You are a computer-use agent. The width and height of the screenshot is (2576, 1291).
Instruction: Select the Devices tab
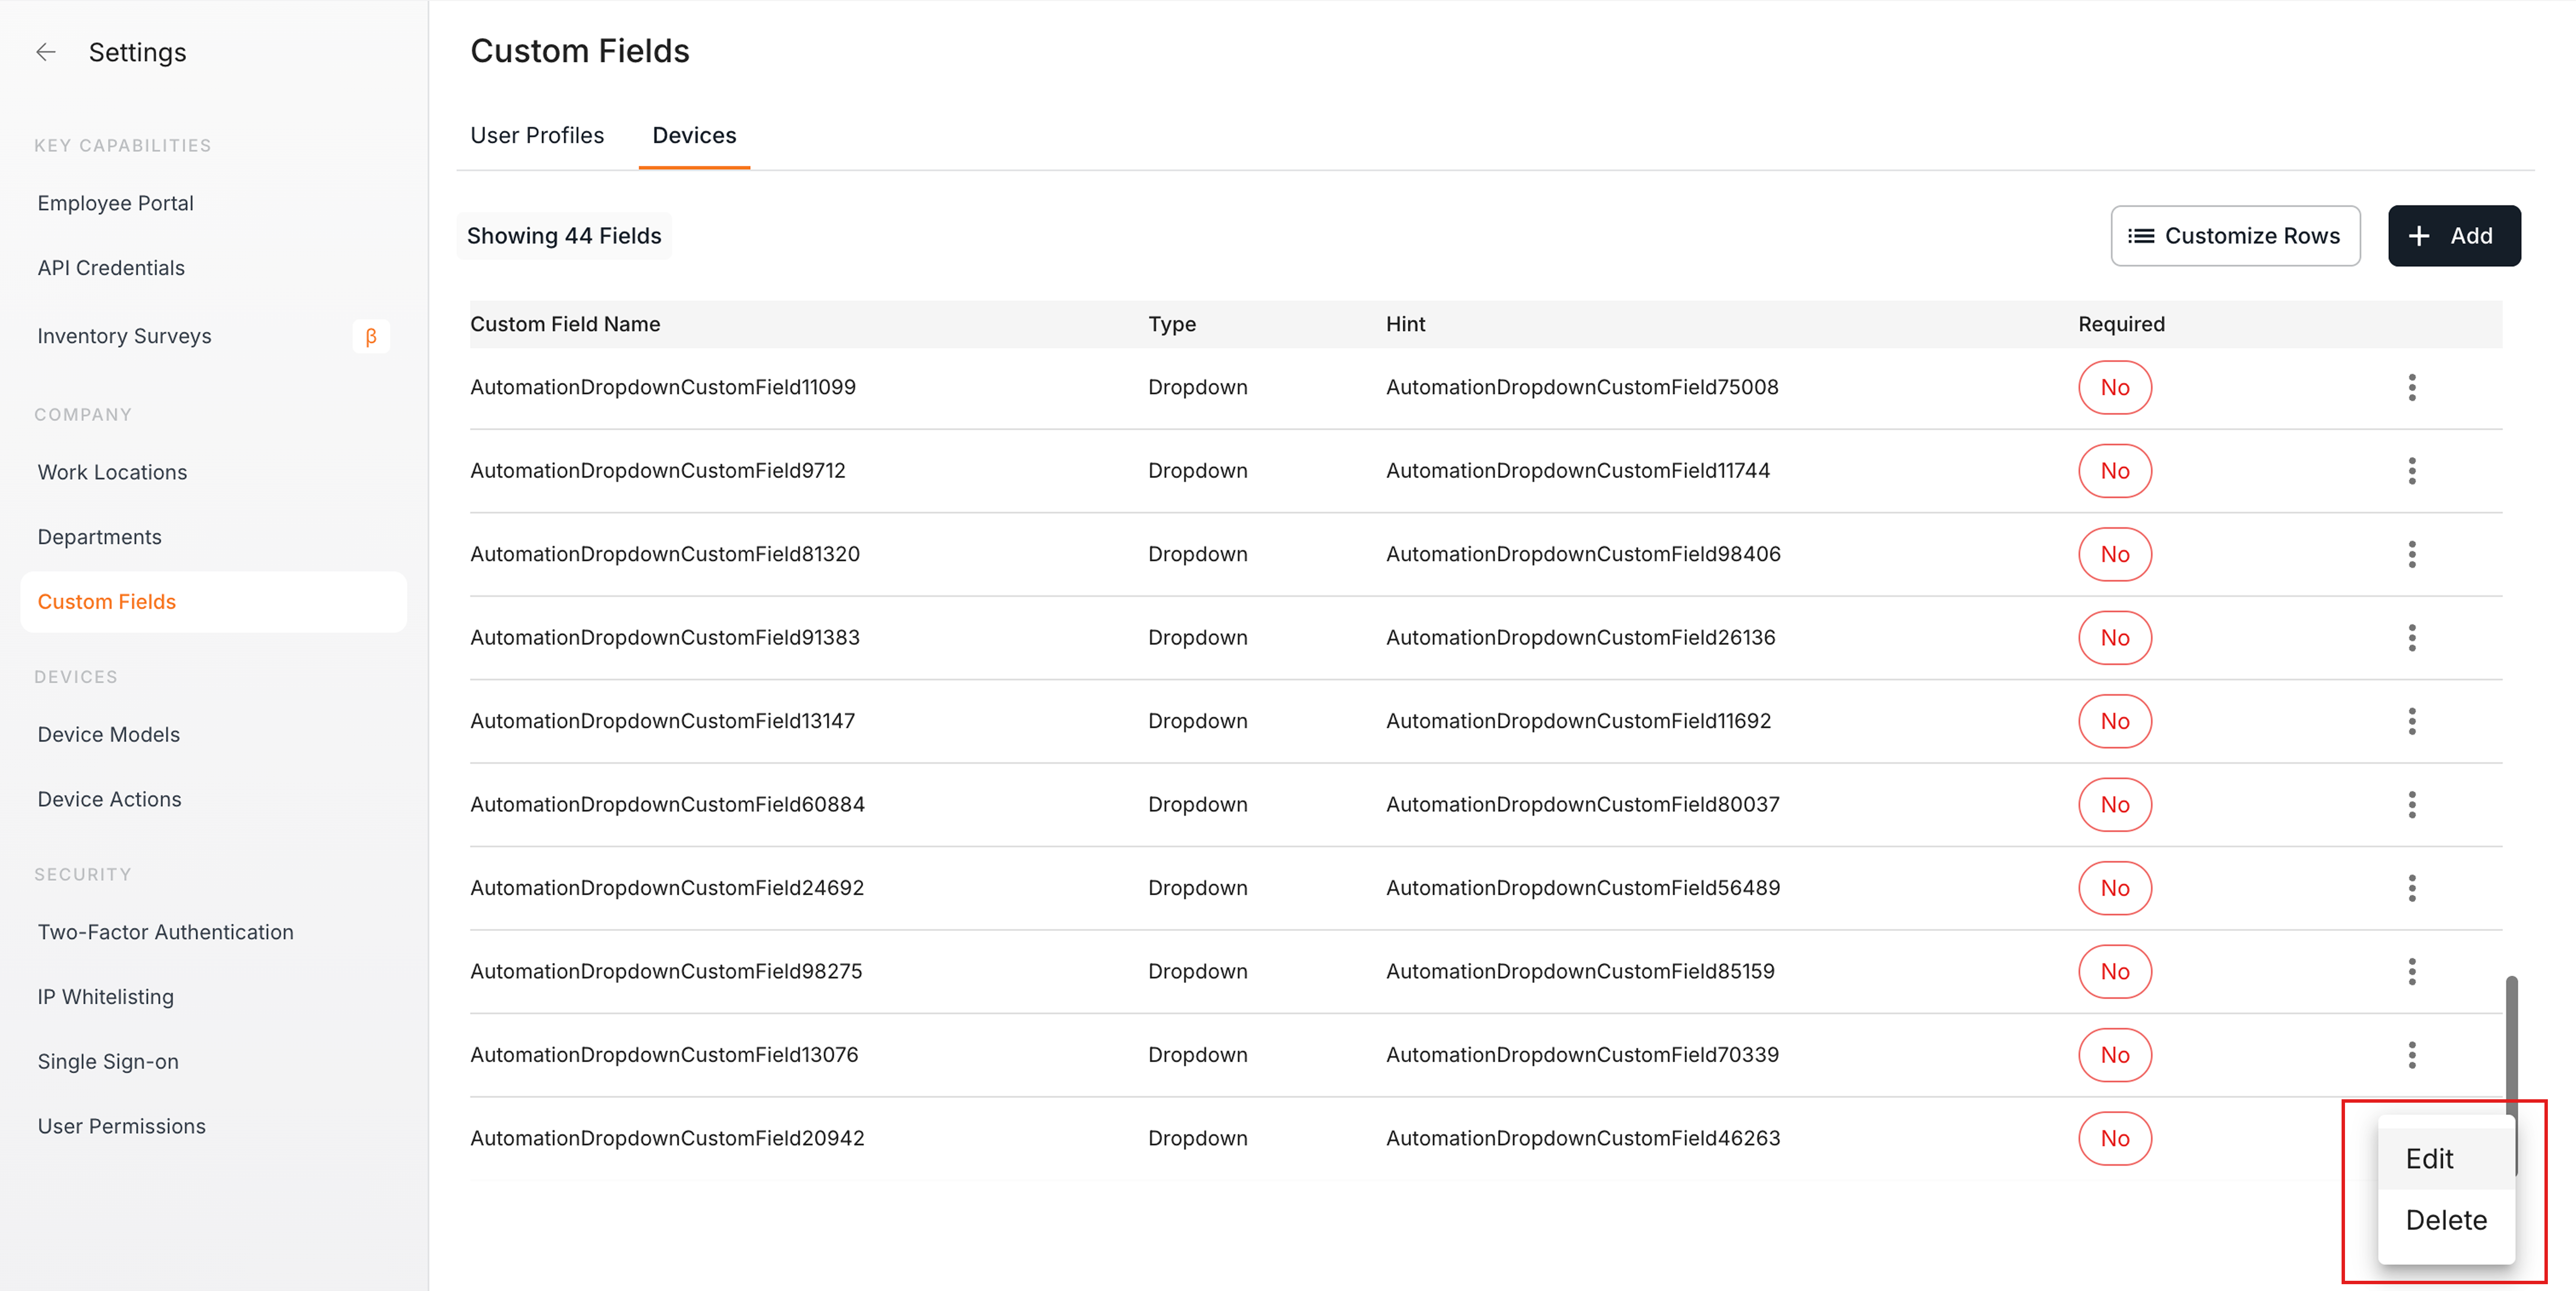pos(694,135)
